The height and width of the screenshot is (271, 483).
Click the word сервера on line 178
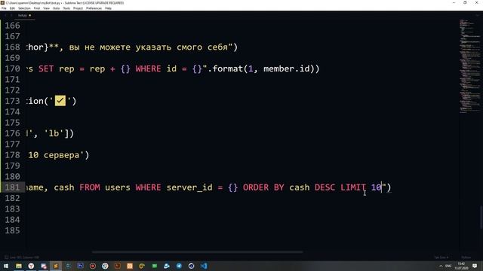[62, 155]
